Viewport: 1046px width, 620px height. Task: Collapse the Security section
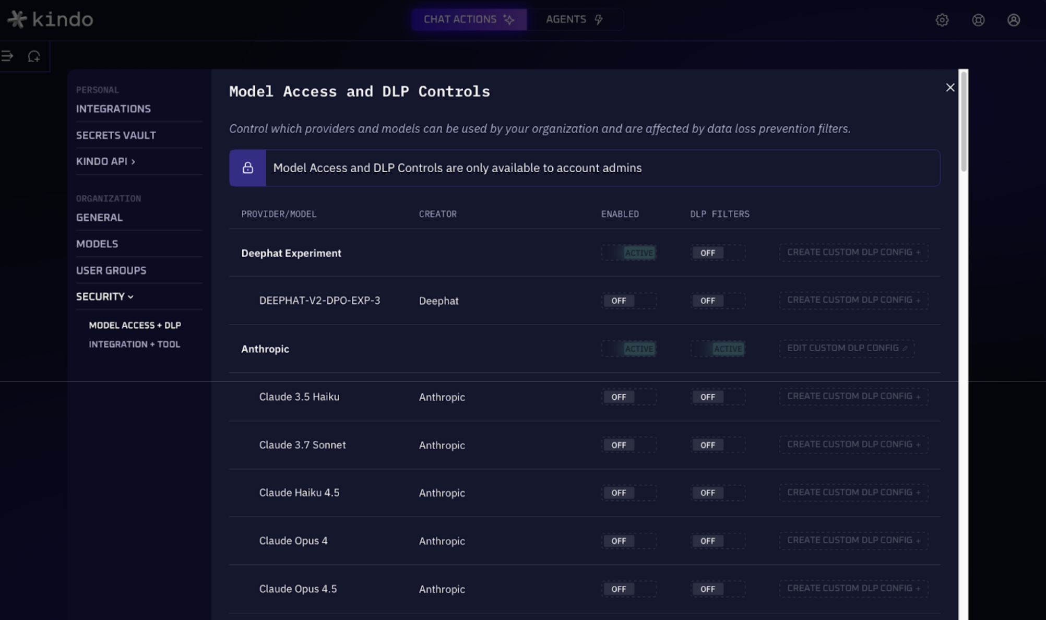105,296
